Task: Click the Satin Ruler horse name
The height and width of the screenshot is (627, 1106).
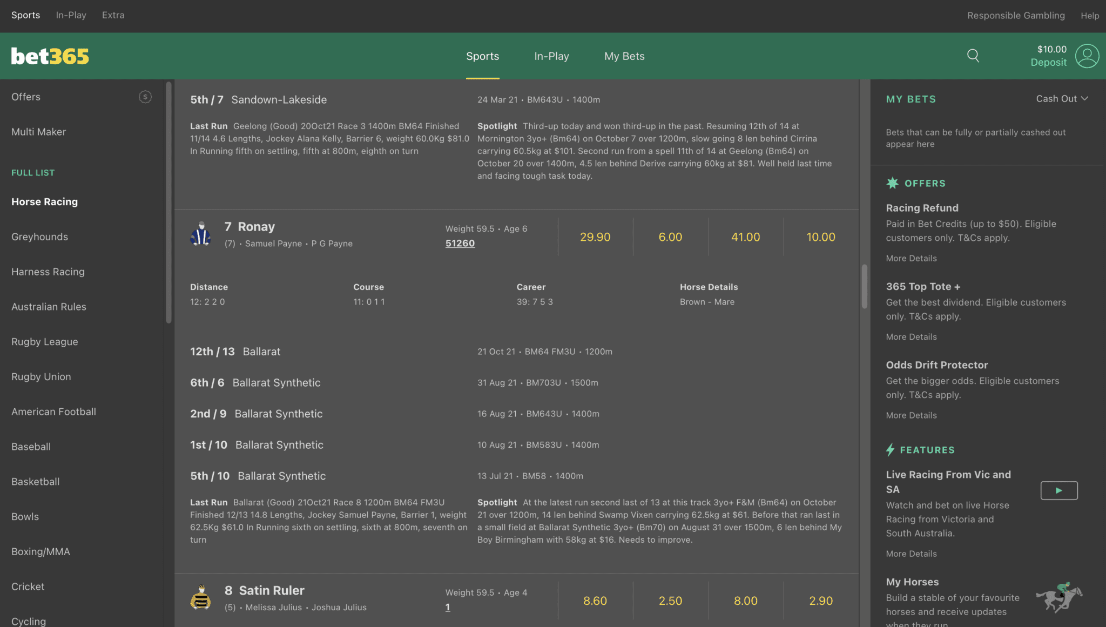Action: click(272, 591)
